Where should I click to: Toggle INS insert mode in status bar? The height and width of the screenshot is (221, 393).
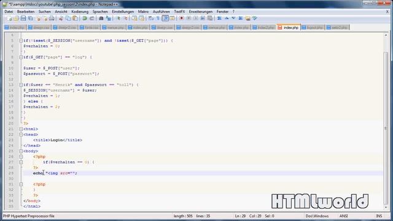[379, 215]
